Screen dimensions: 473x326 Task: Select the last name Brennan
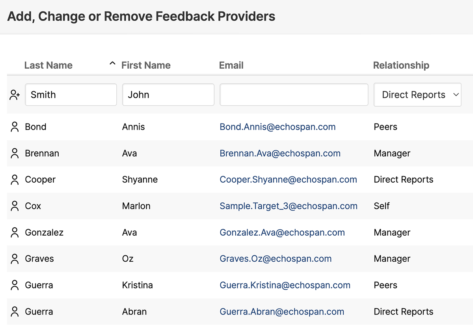point(42,154)
